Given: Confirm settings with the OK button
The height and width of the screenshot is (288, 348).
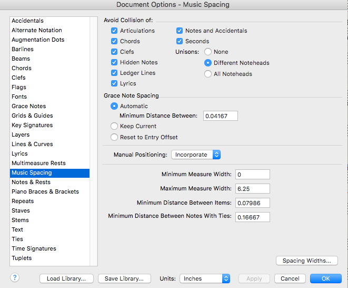Looking at the screenshot, I should tap(325, 279).
